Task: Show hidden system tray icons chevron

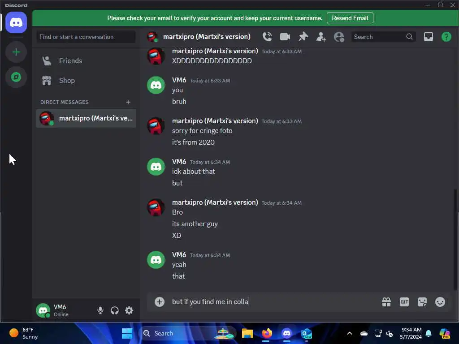Action: pyautogui.click(x=350, y=333)
